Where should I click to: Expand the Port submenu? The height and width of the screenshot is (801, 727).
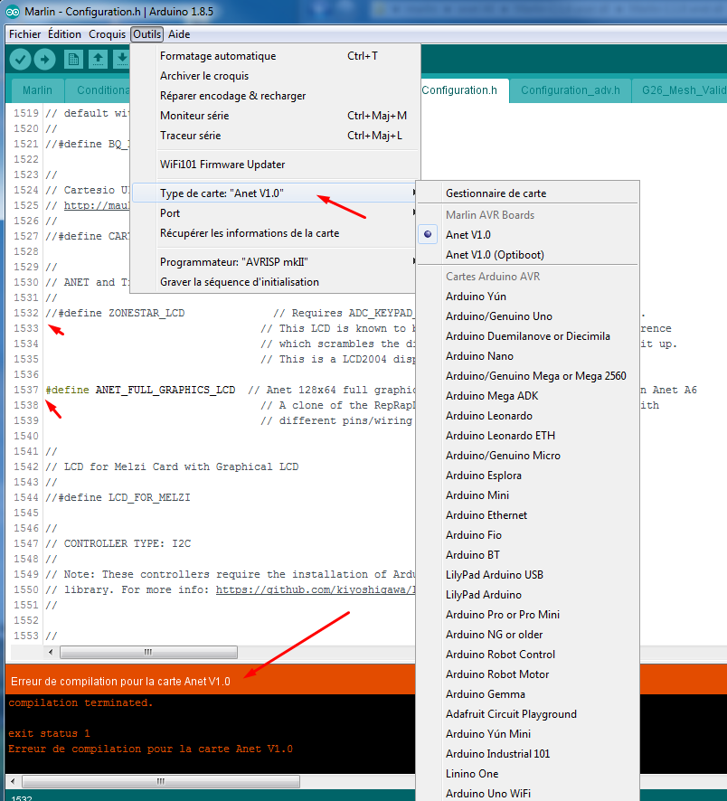[276, 213]
